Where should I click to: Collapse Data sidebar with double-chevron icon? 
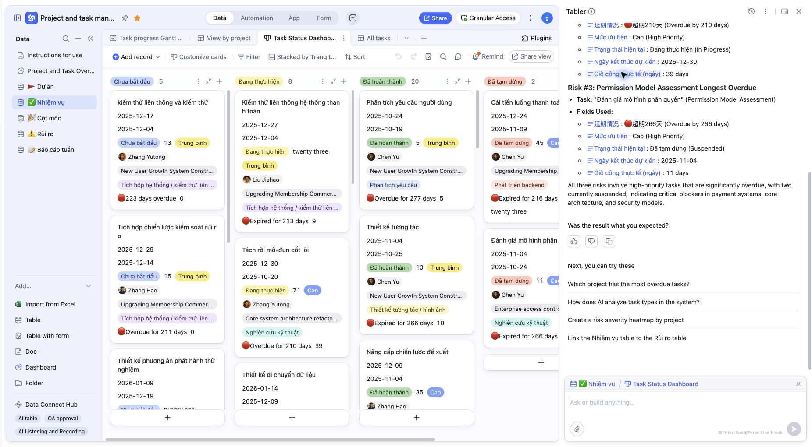pyautogui.click(x=90, y=39)
